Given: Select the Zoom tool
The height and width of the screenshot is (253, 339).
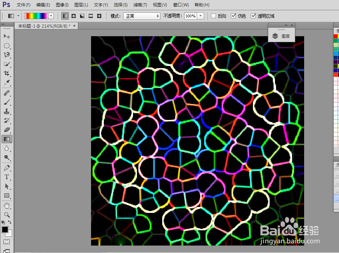Looking at the screenshot, I should pyautogui.click(x=7, y=215).
